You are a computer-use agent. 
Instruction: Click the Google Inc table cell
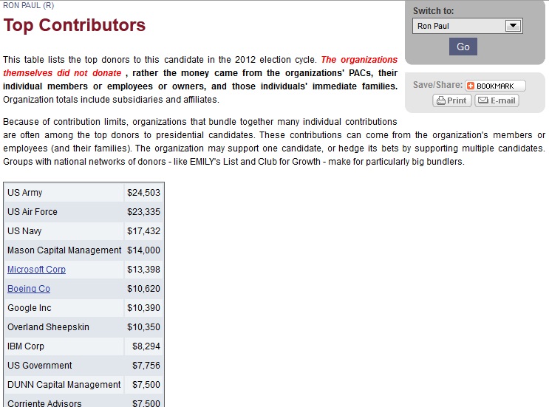click(30, 308)
